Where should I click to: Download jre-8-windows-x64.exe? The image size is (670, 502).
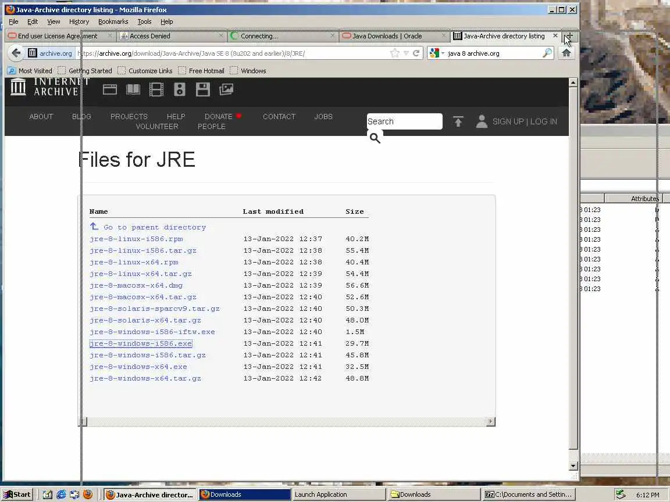(138, 367)
